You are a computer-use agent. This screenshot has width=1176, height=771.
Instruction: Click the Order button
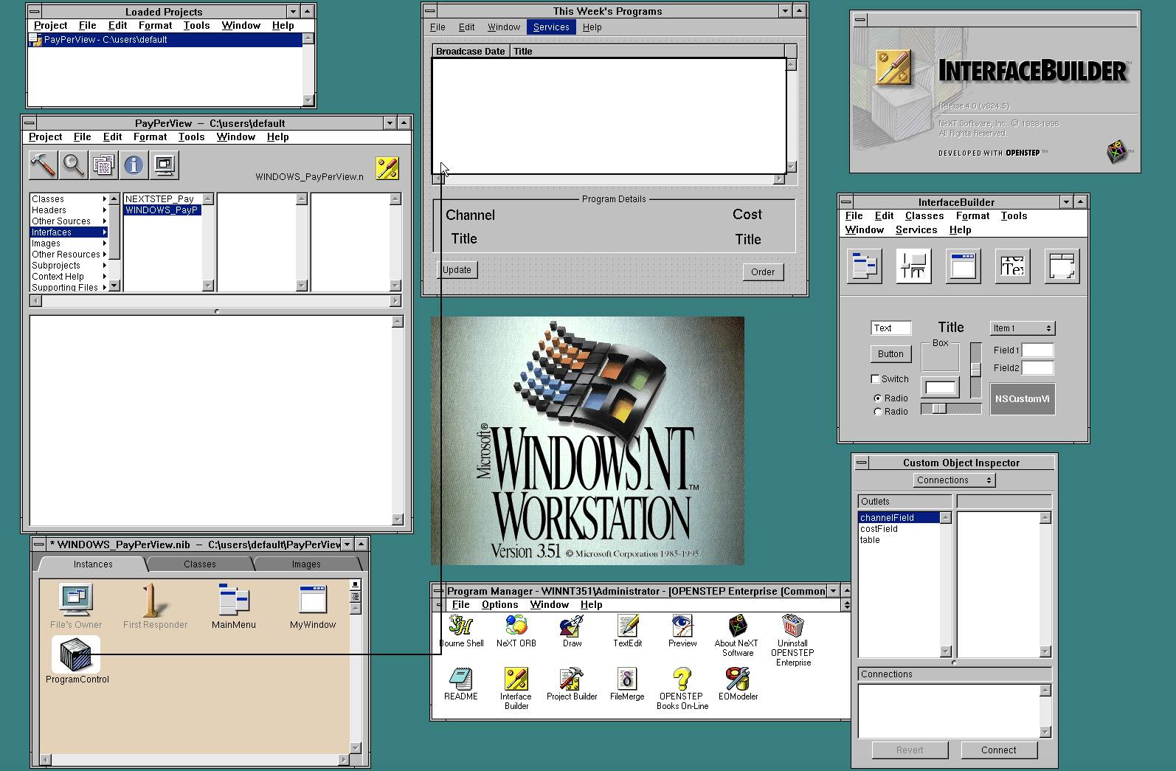[763, 272]
